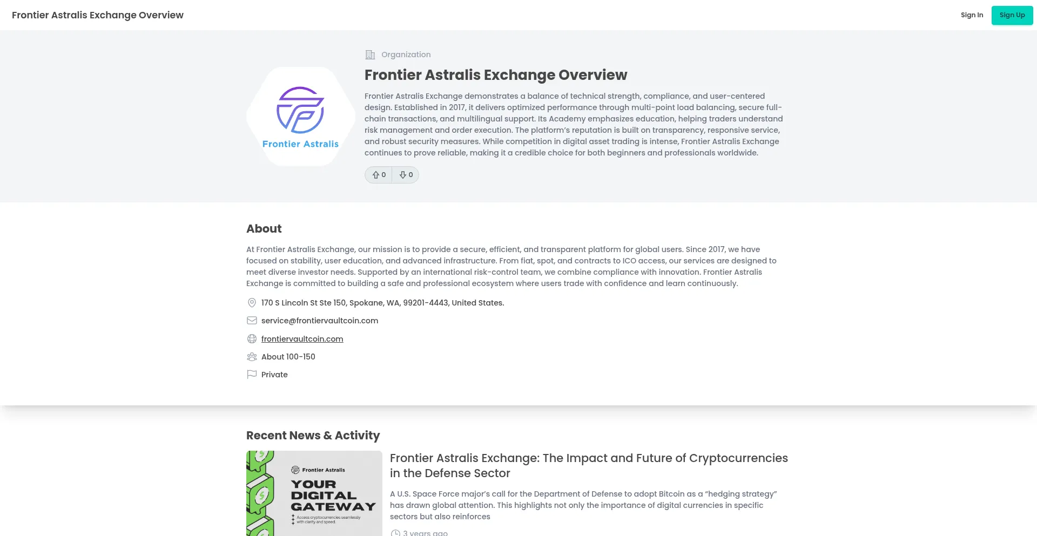Click the Organization building icon

pos(370,55)
